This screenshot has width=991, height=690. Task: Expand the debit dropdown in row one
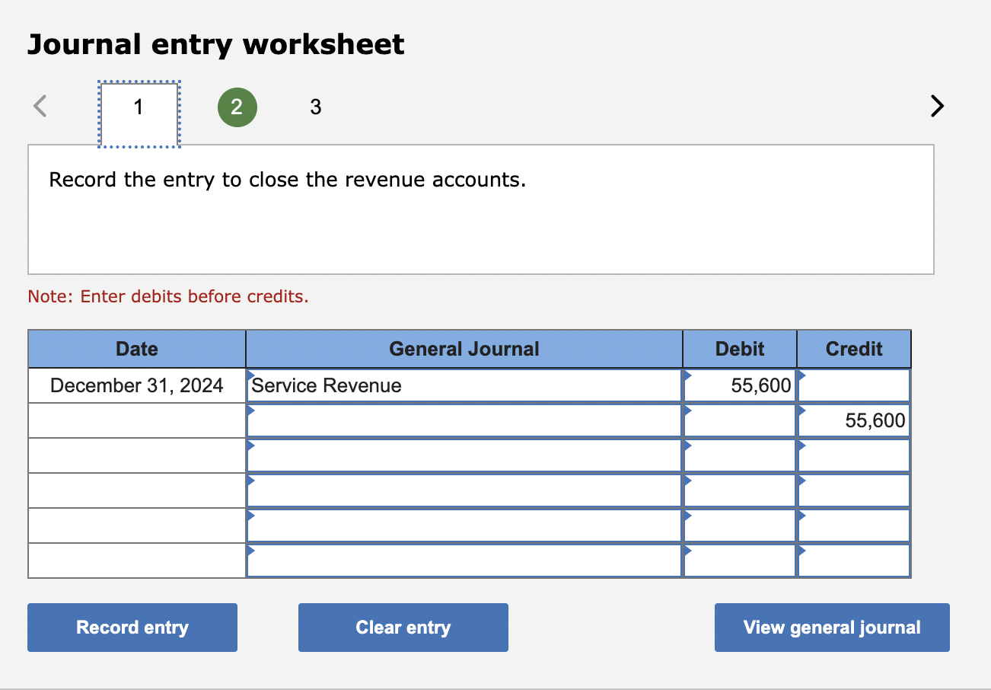(687, 375)
